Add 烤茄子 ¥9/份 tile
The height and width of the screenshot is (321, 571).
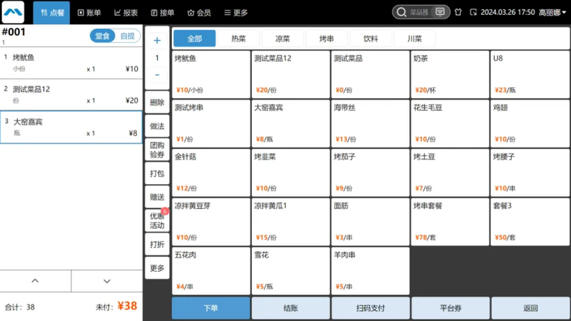tap(370, 173)
